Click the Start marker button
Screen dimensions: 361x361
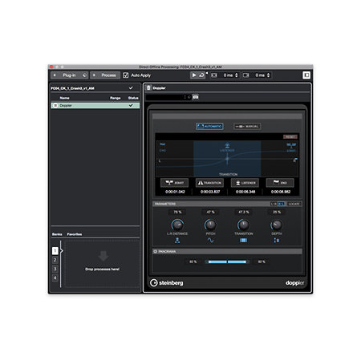174,183
